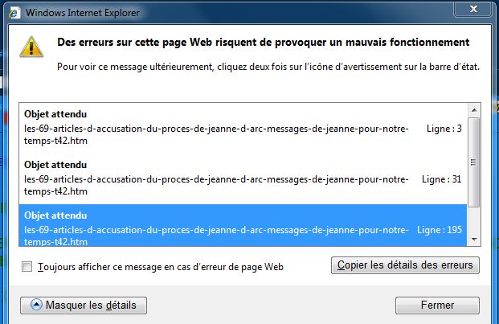Close the dialog with the X button

tap(473, 9)
